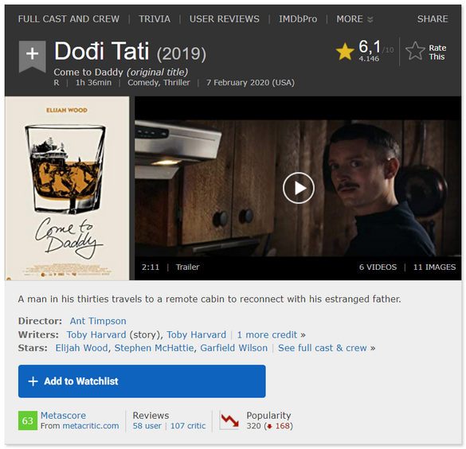Open 'See full cast & crew' link
This screenshot has width=466, height=449.
click(327, 348)
